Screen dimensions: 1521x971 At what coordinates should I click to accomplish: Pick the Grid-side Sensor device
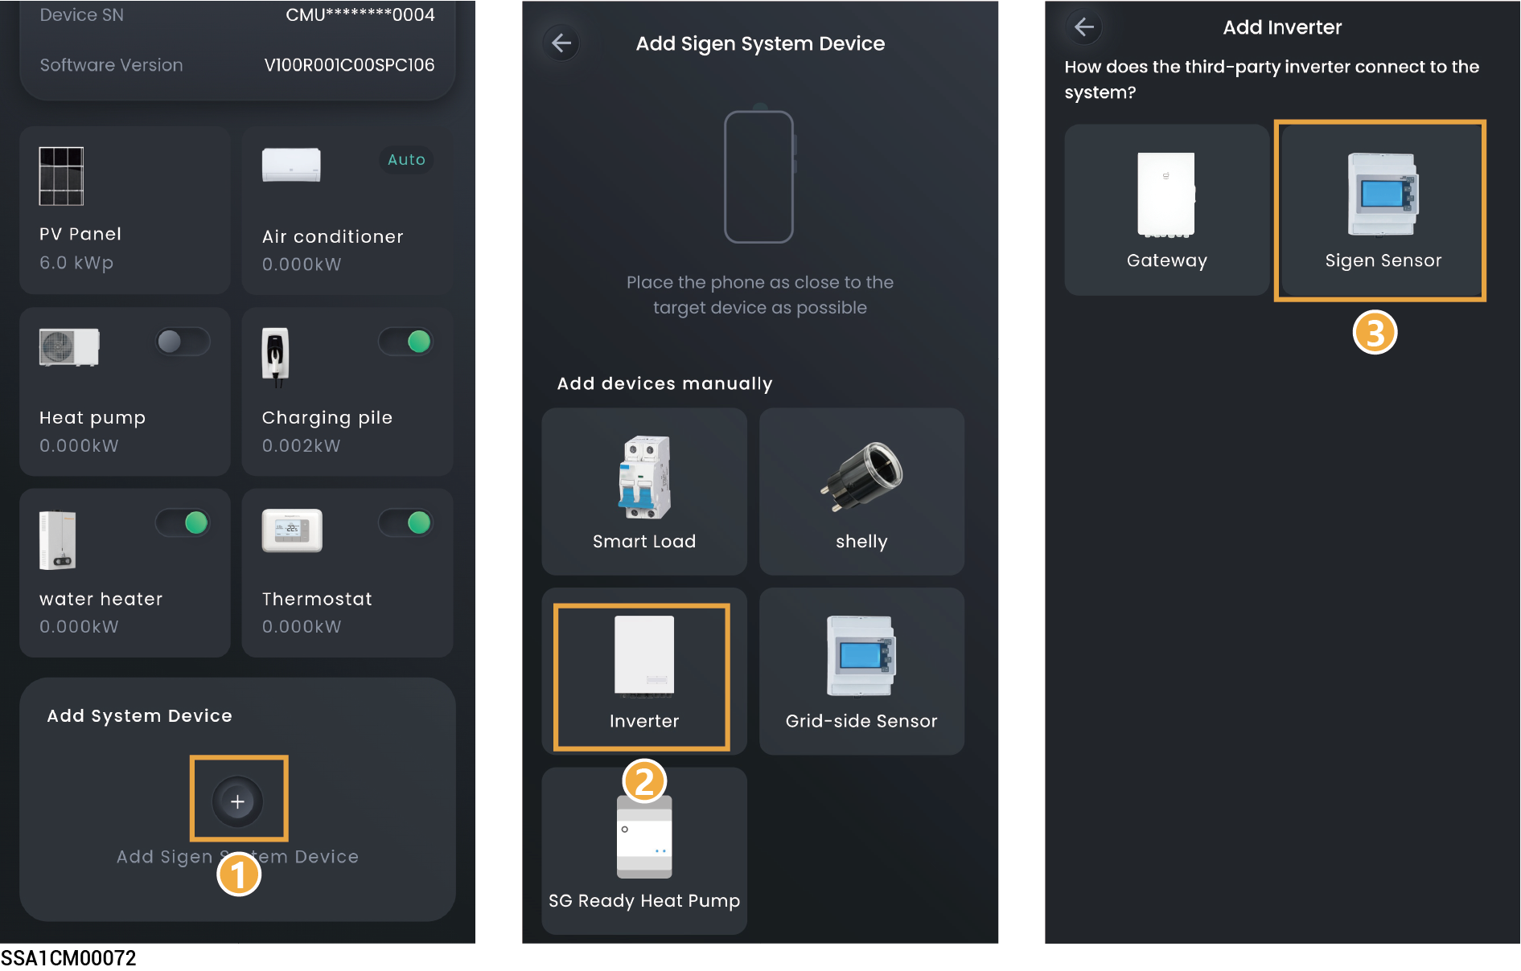coord(861,671)
